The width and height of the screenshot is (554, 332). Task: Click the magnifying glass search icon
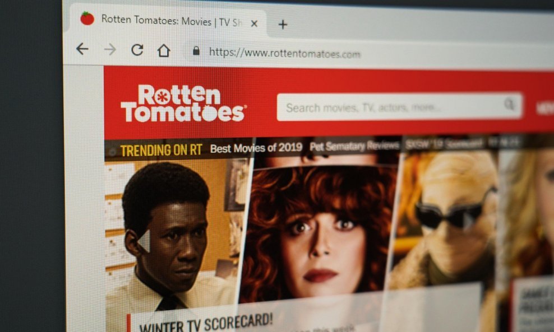tap(509, 104)
